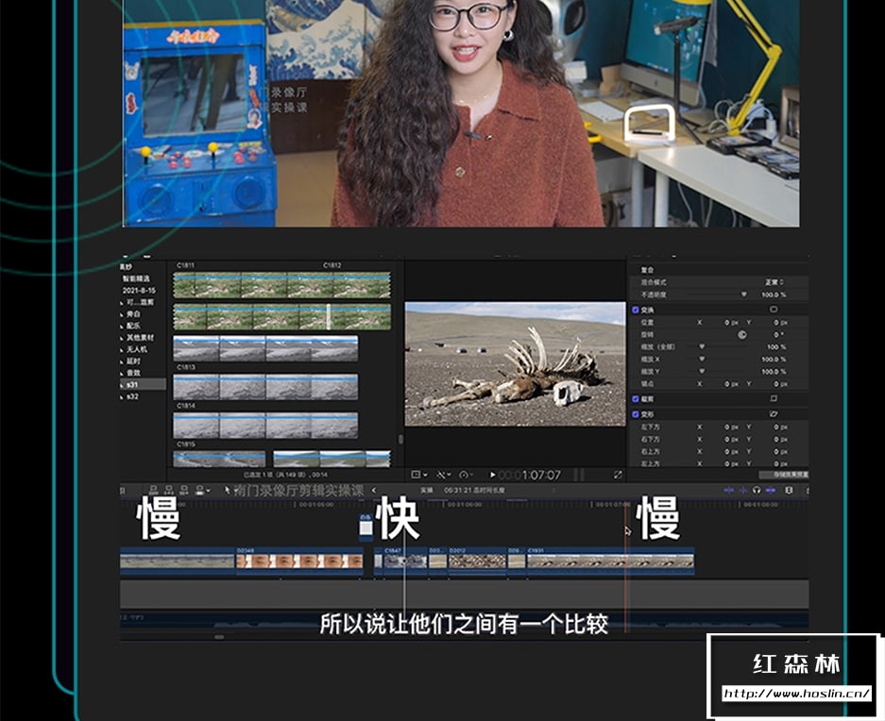Screen dimensions: 885x721
Task: Play the viewer clip with the play button
Action: (x=492, y=475)
